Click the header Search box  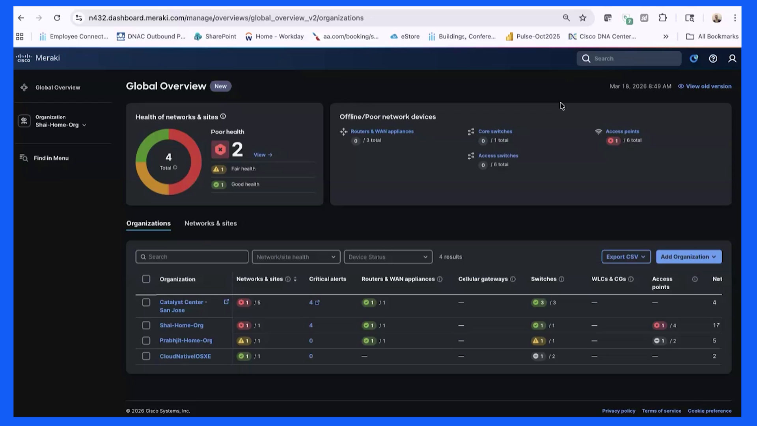tap(629, 58)
